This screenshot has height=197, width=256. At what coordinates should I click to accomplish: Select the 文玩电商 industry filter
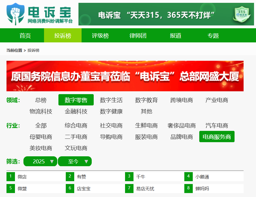coord(76,148)
